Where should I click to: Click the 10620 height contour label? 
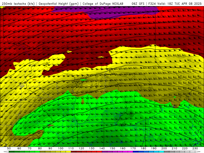click(126, 103)
